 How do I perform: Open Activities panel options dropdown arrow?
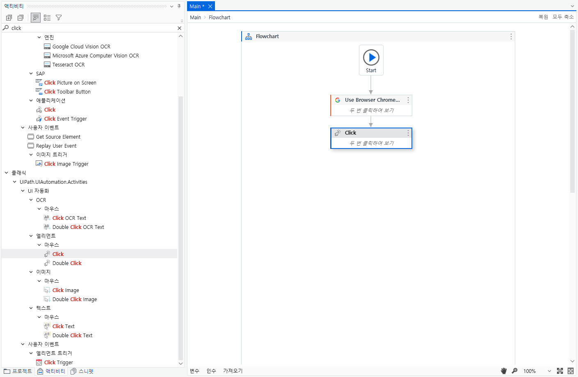171,6
